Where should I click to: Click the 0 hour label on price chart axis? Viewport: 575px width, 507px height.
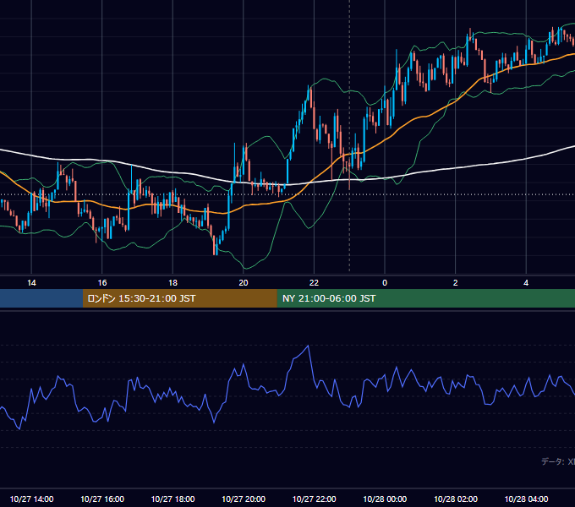pyautogui.click(x=385, y=283)
